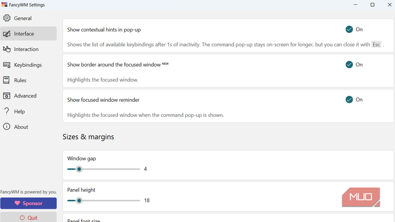Click the Help question mark icon

pos(7,111)
